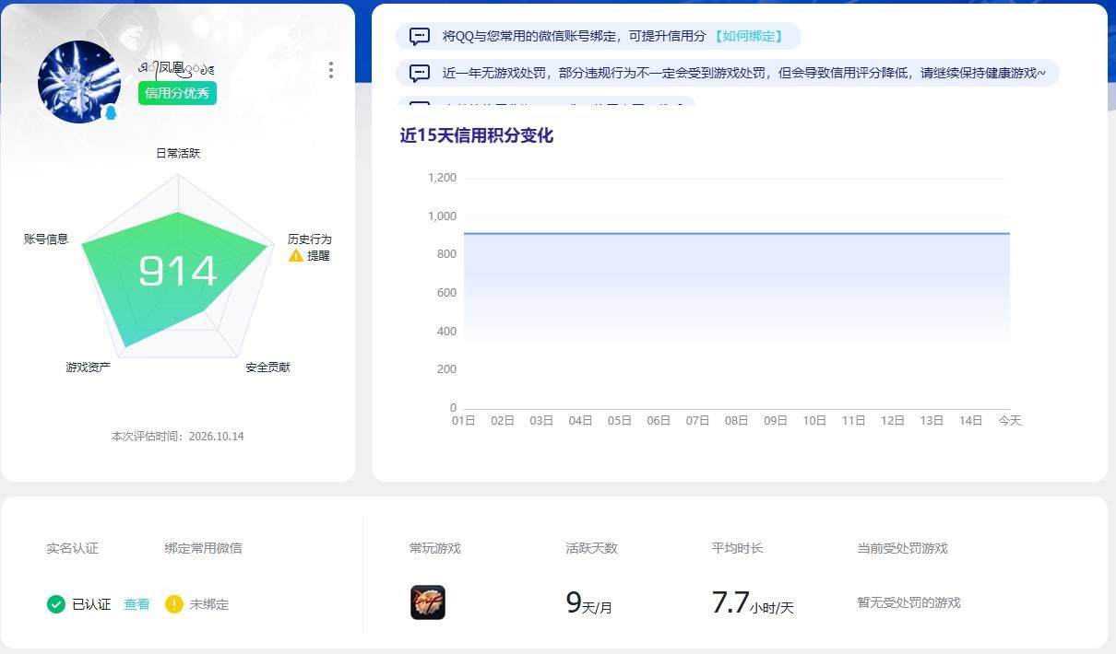
Task: Click the 本次评估时间 date text
Action: 177,436
